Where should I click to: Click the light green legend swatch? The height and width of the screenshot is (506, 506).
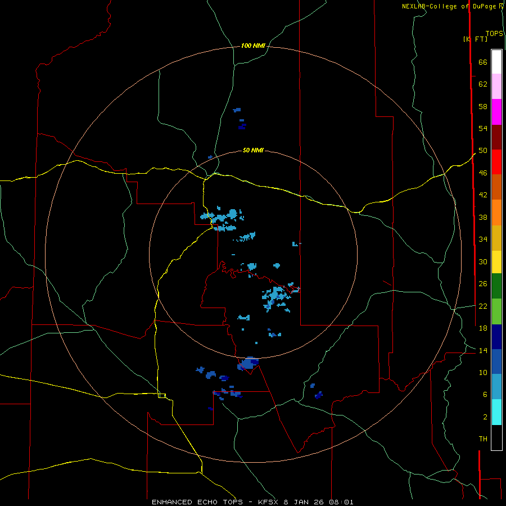click(x=496, y=311)
